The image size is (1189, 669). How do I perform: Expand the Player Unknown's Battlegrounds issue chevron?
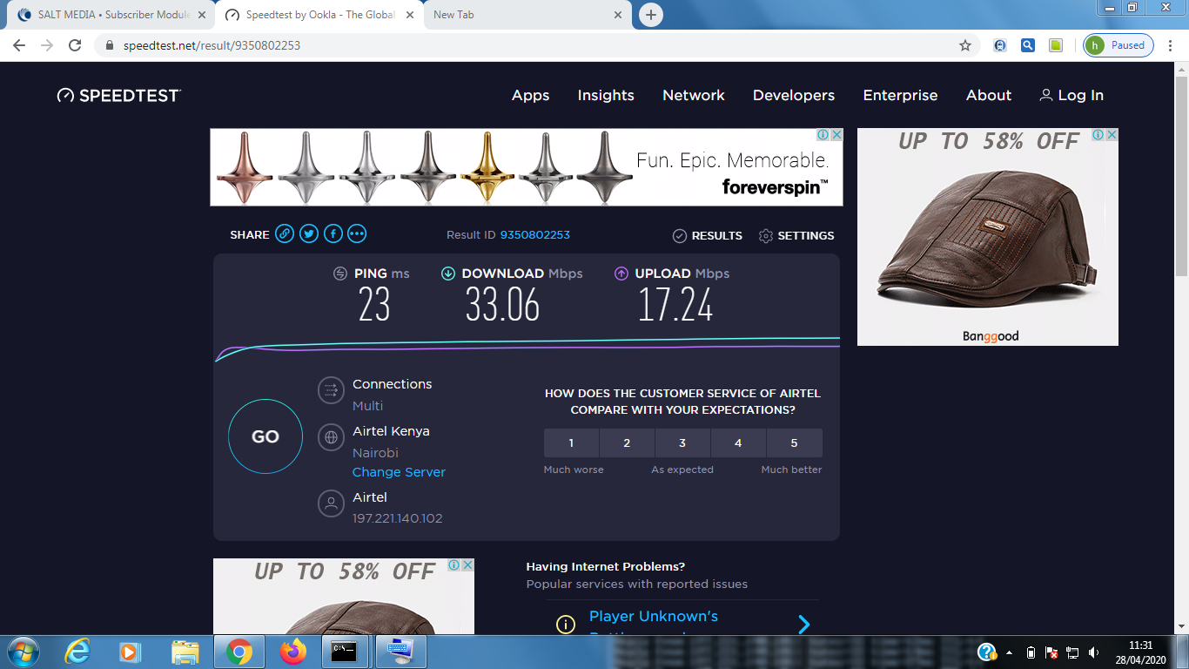click(x=804, y=624)
